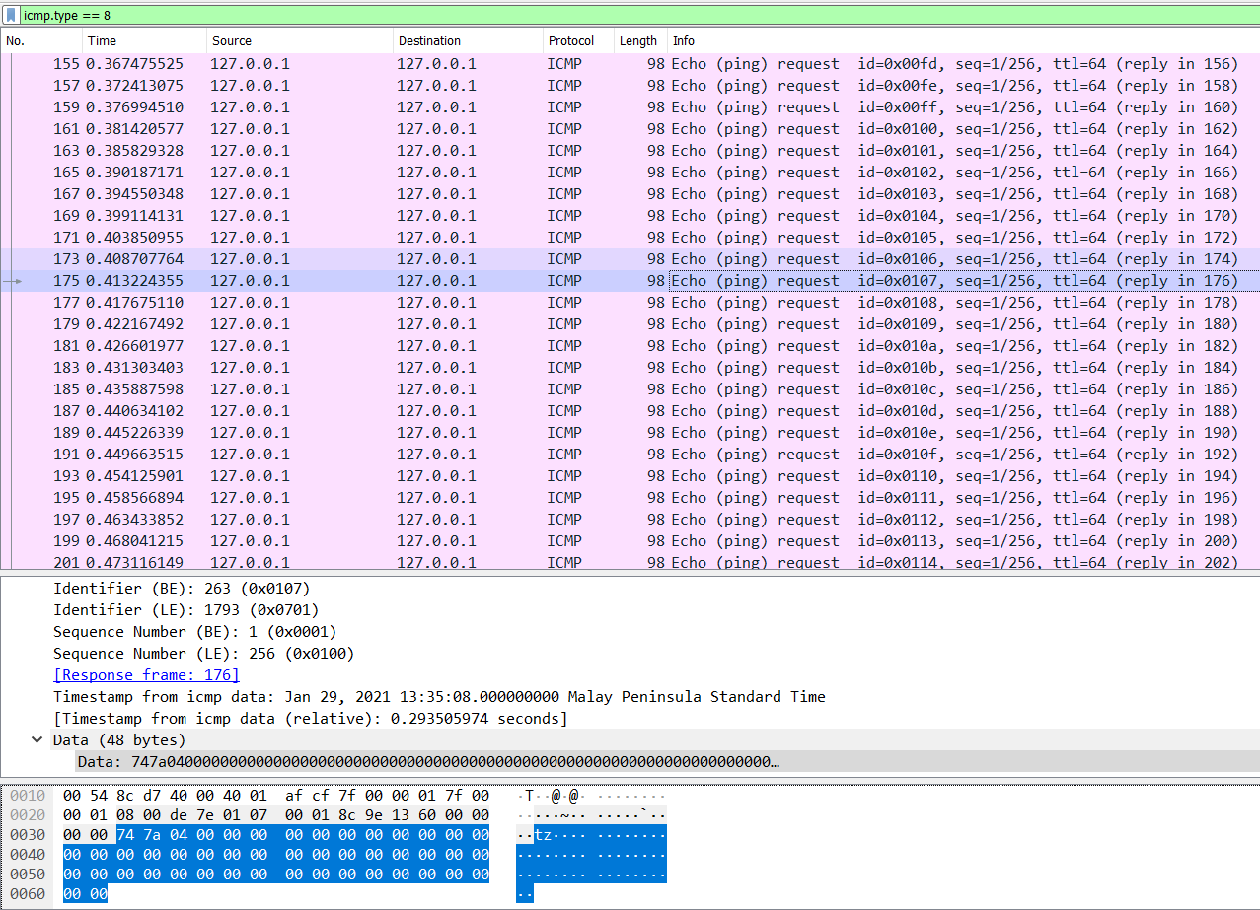The image size is (1260, 910).
Task: Select packet 187 with id=0x010d
Action: [x=630, y=411]
